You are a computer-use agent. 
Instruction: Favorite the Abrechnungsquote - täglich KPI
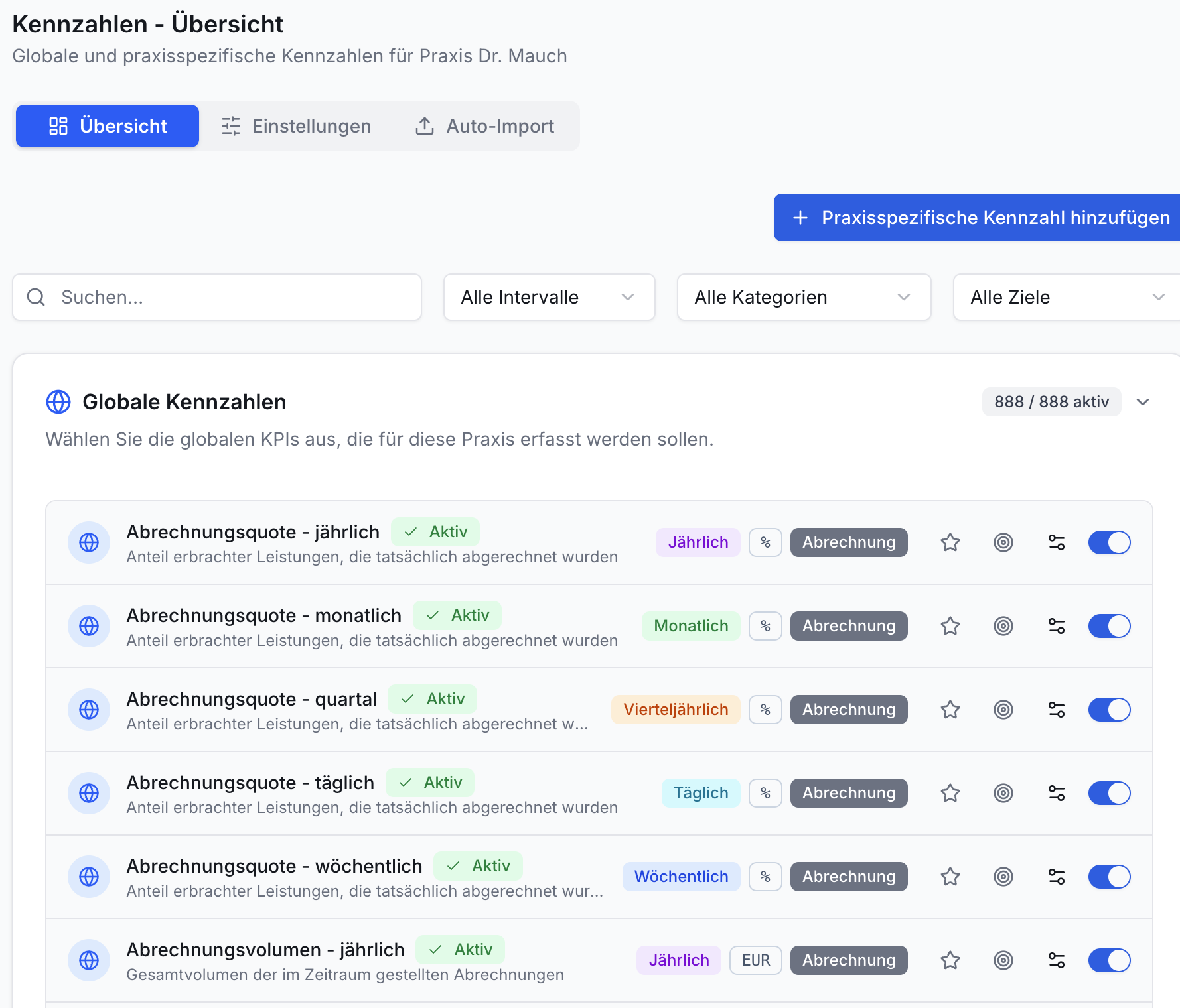click(950, 793)
